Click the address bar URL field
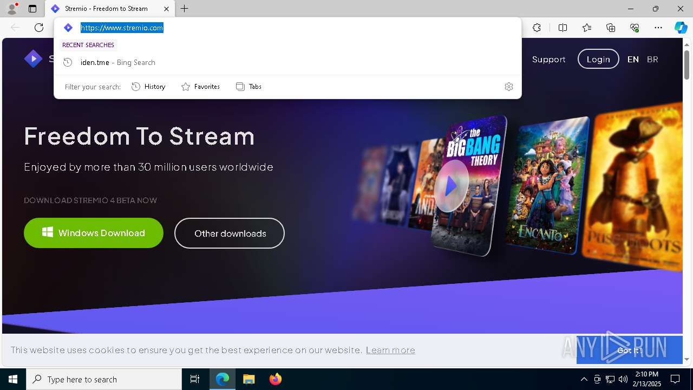 [x=287, y=28]
